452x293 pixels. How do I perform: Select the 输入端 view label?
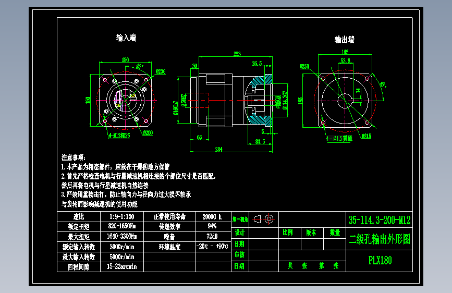(x=126, y=38)
